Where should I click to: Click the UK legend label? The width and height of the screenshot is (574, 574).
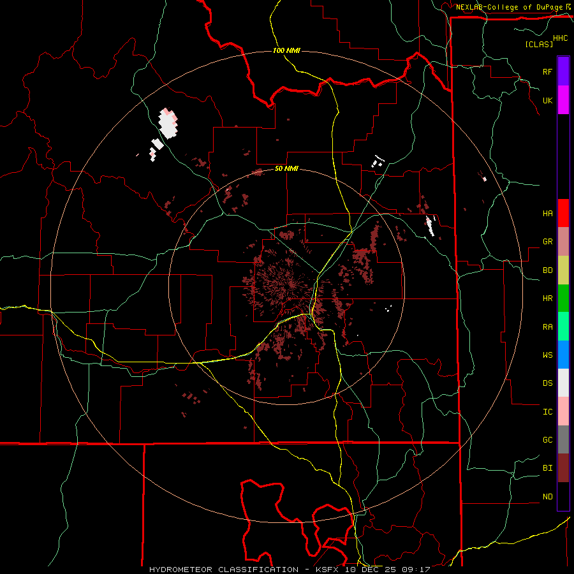point(547,100)
